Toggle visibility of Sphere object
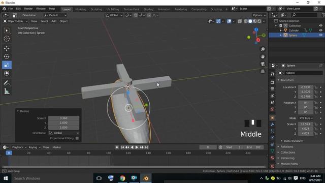Viewport: 325px width, 183px height. 320,35
